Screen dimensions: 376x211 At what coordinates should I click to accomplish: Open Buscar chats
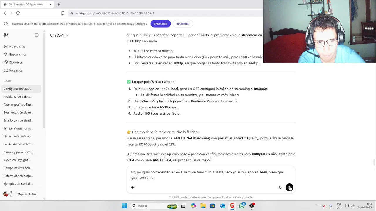point(18,55)
